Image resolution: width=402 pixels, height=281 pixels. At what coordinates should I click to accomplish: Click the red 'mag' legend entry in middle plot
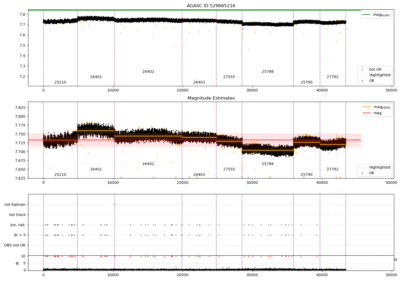(372, 113)
